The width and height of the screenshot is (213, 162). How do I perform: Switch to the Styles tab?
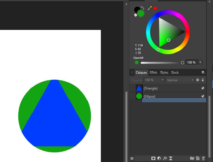click(x=164, y=73)
